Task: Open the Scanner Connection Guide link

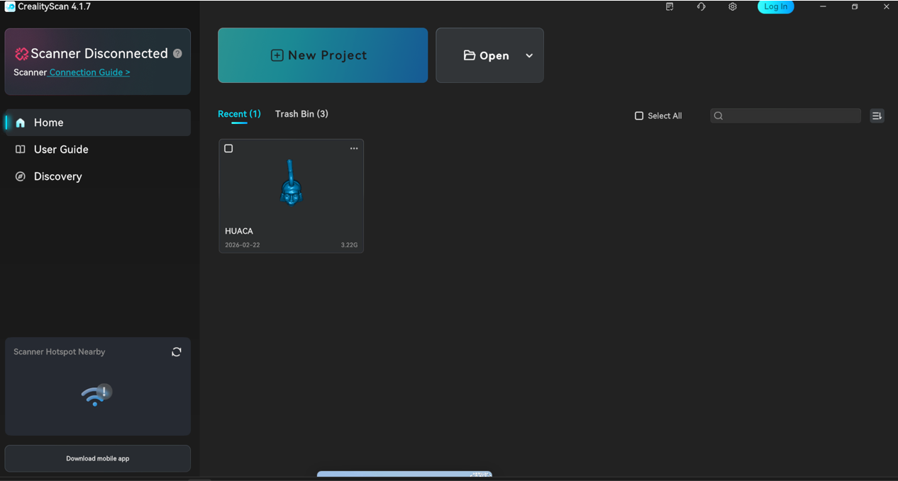Action: point(89,72)
